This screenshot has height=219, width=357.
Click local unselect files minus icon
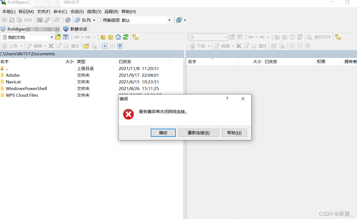[x=112, y=46]
